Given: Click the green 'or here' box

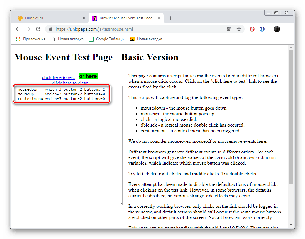Looking at the screenshot, I should (x=88, y=76).
